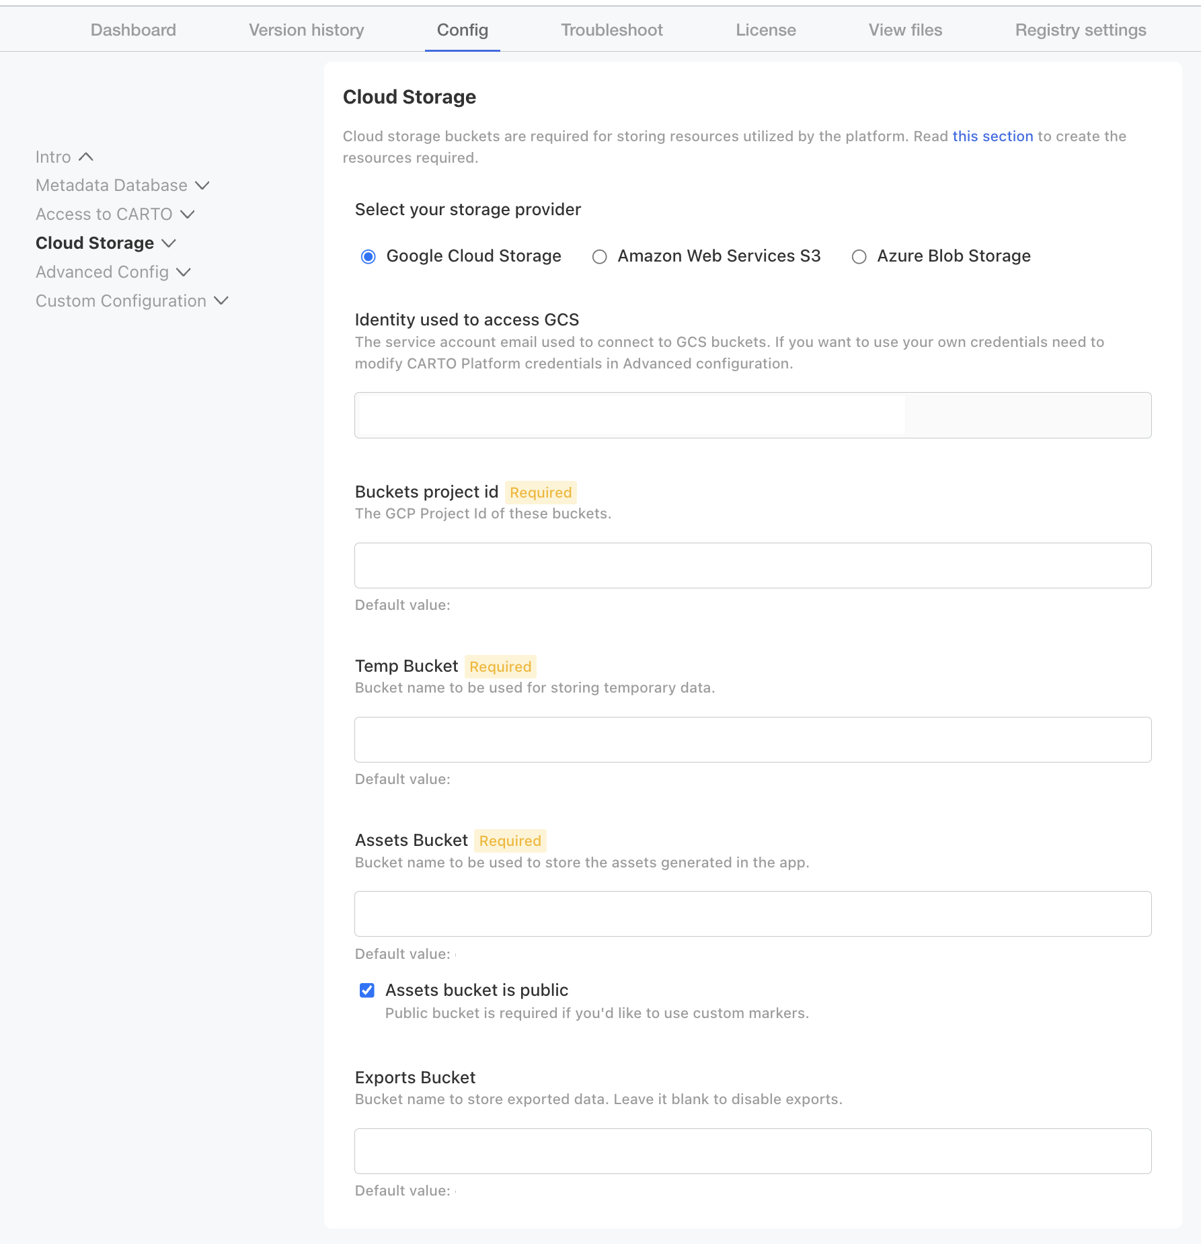Click the Buckets project id input field

pyautogui.click(x=752, y=566)
